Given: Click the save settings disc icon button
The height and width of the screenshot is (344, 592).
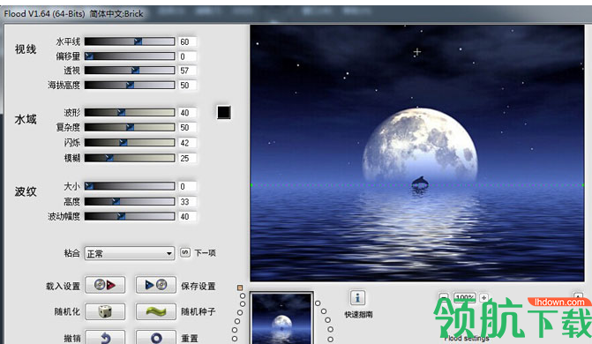Looking at the screenshot, I should pos(156,285).
